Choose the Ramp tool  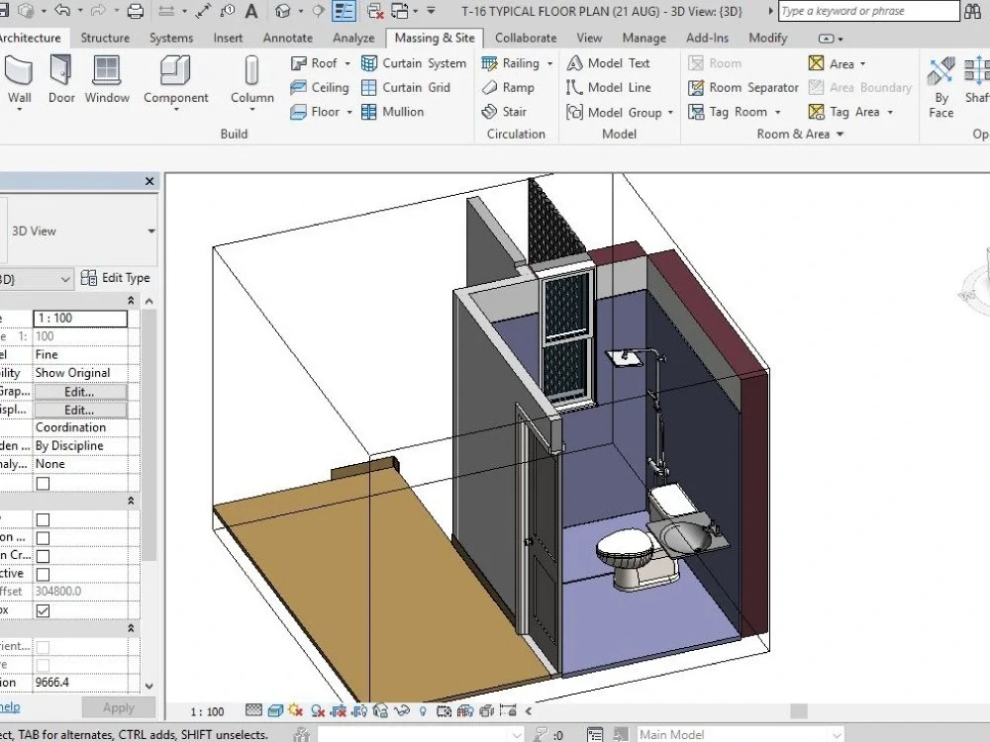pyautogui.click(x=508, y=88)
